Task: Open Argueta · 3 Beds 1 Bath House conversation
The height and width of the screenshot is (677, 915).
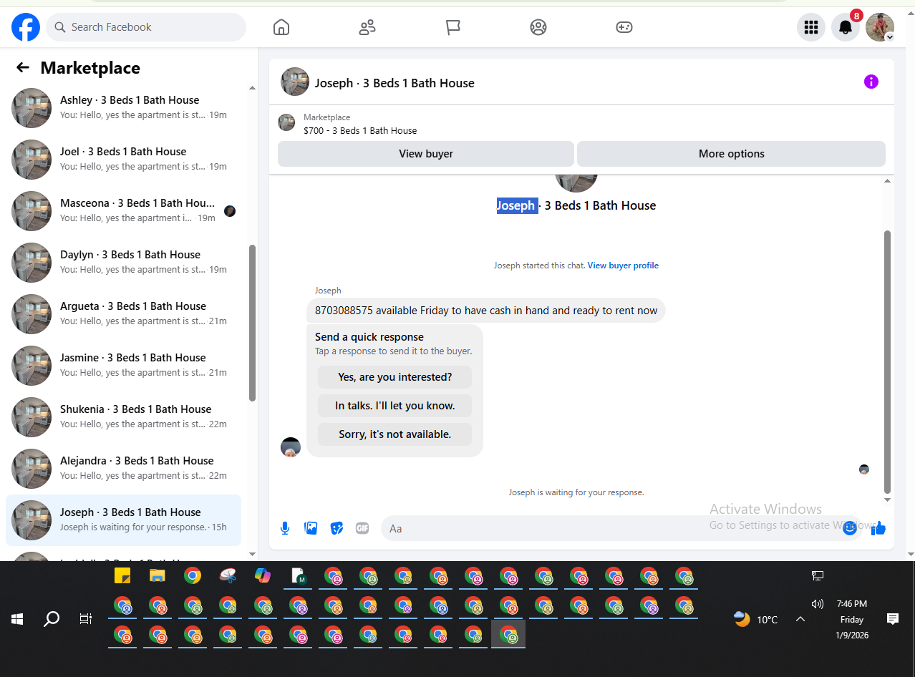Action: (x=123, y=313)
